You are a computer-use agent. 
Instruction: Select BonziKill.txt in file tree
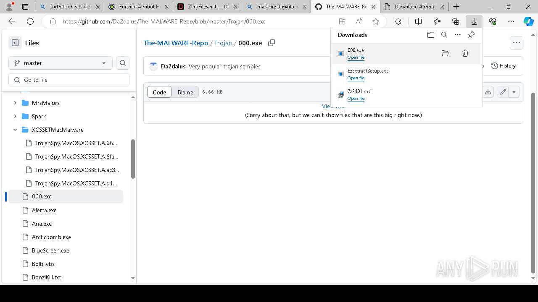[x=66, y=277]
